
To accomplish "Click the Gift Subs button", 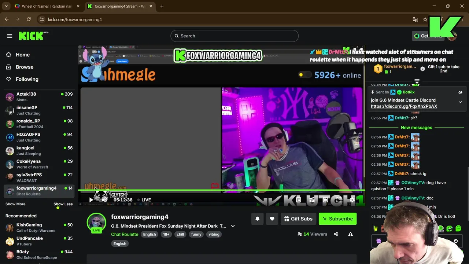I will click(298, 219).
